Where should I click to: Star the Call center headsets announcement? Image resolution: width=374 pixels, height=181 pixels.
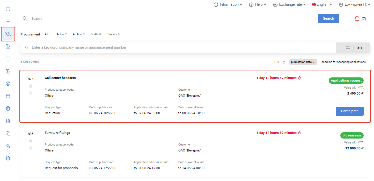point(31,93)
